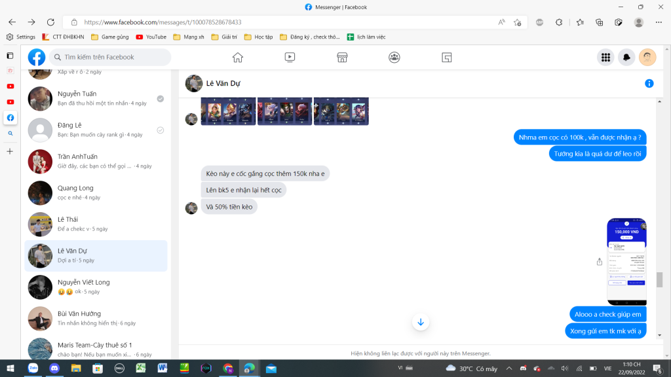Click the Facebook logo

coord(37,58)
